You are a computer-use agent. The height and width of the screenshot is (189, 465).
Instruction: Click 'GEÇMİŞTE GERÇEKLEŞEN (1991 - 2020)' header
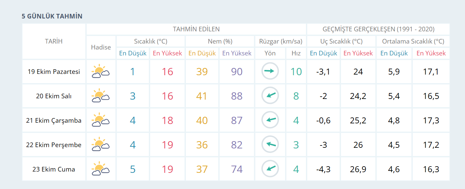[x=378, y=29]
